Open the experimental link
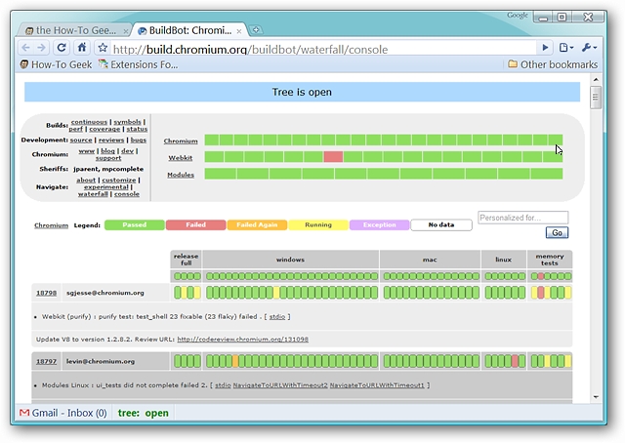625x443 pixels. pos(106,187)
